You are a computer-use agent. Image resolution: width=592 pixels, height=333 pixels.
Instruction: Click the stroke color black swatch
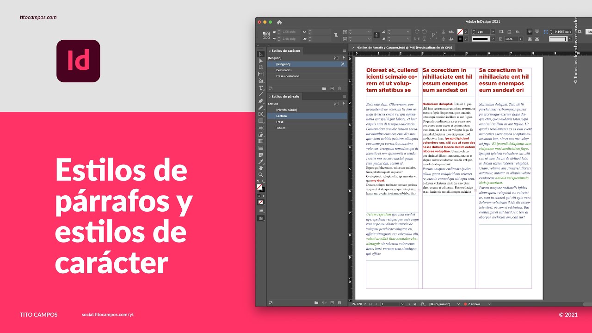point(460,39)
